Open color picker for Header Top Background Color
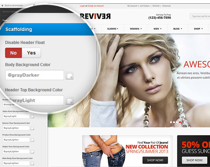The width and height of the screenshot is (210, 167). coord(70,101)
